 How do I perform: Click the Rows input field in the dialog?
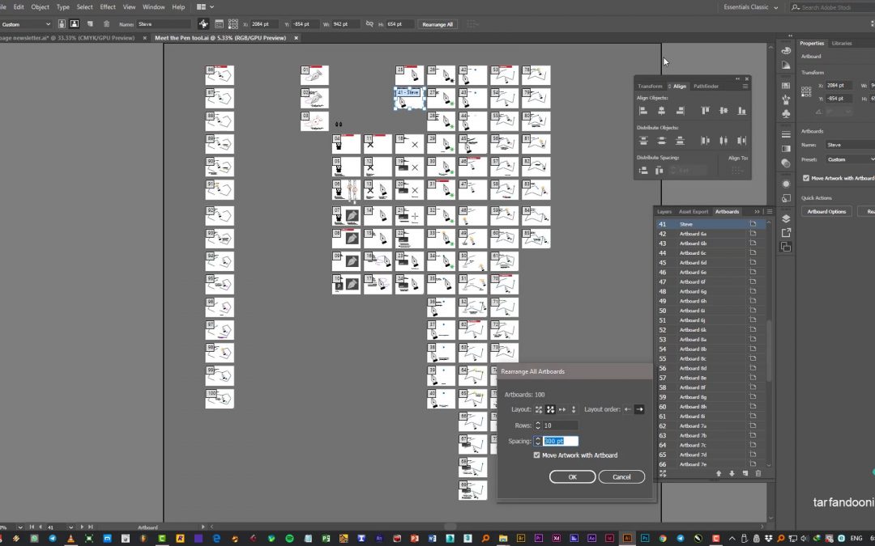pos(561,425)
